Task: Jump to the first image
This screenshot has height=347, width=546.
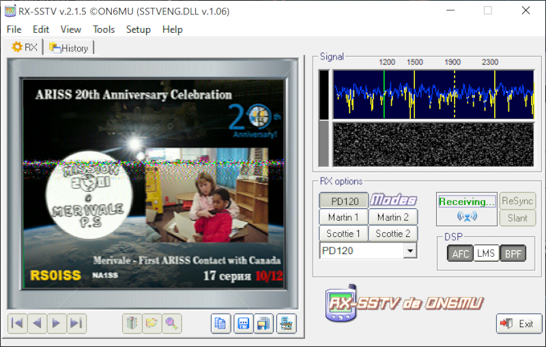Action: (18, 324)
